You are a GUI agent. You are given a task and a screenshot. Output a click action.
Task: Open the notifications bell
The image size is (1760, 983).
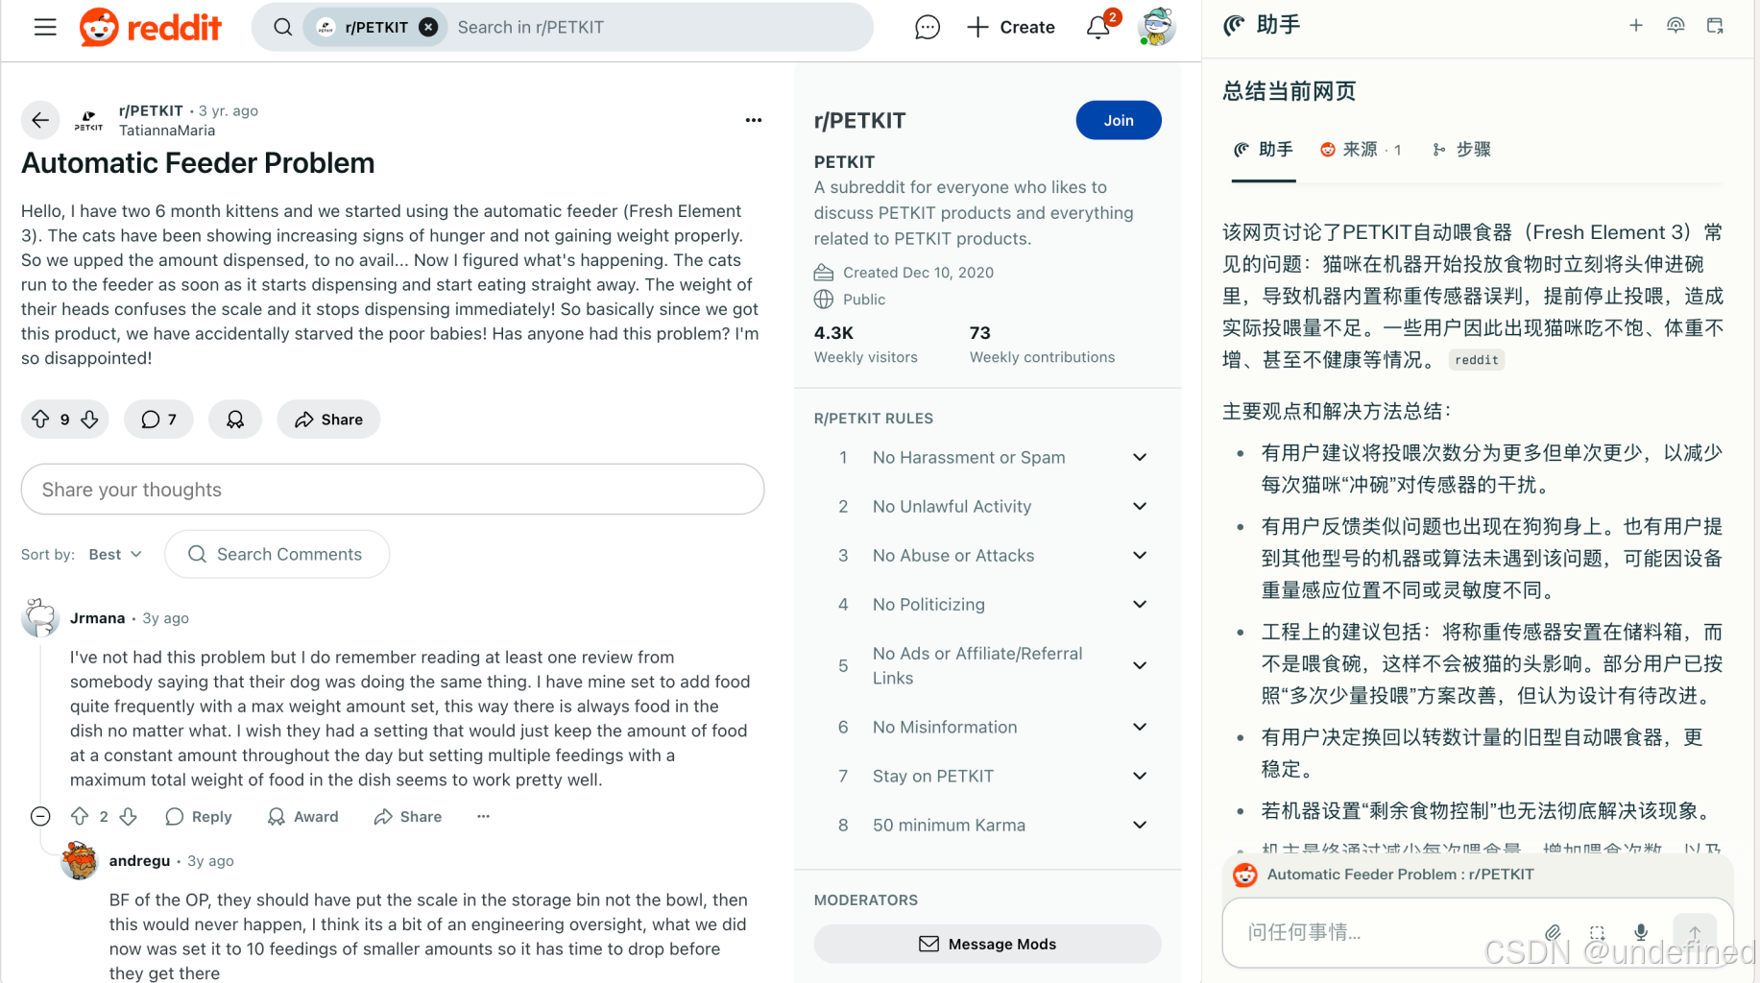(1098, 27)
